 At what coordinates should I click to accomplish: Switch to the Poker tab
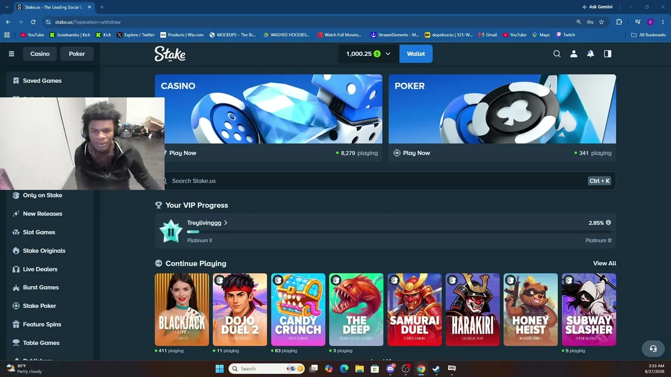[77, 54]
